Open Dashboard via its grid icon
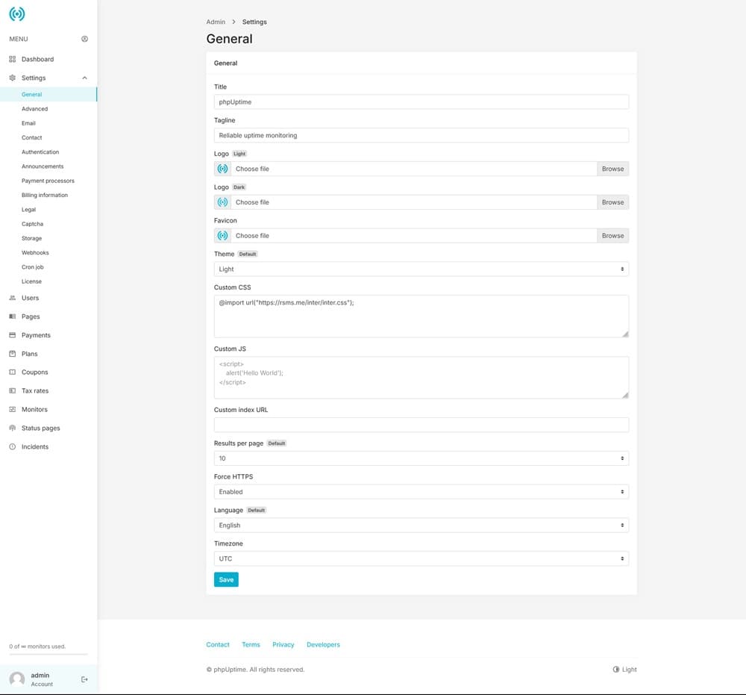746x695 pixels. pos(13,59)
